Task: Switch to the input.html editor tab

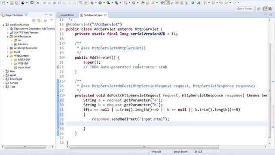Action: pos(67,15)
